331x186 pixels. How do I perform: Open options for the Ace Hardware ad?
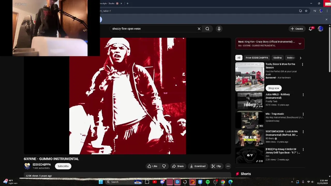303,64
